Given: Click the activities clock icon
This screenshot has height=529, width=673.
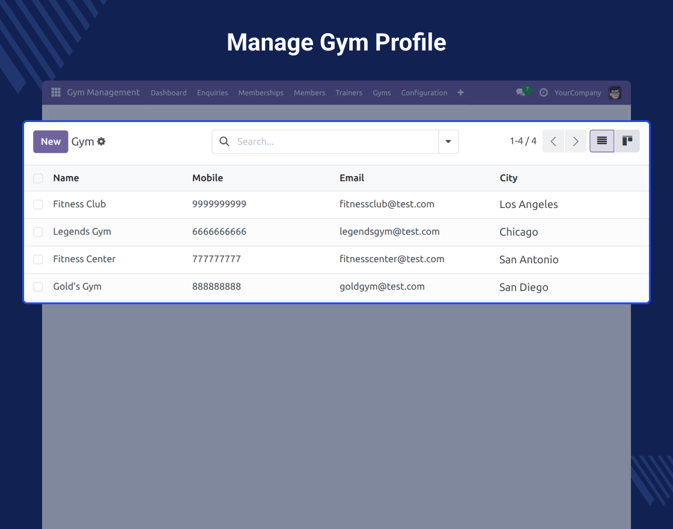Looking at the screenshot, I should [x=544, y=93].
